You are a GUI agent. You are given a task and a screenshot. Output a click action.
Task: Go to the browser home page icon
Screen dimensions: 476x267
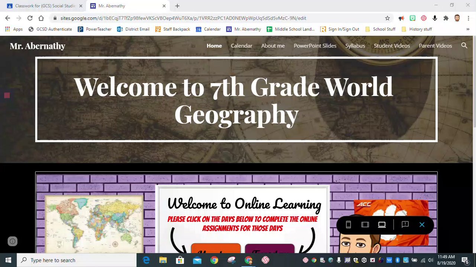[41, 18]
